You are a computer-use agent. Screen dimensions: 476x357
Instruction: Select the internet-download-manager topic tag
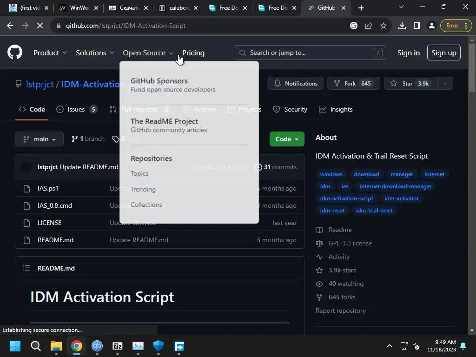click(396, 186)
